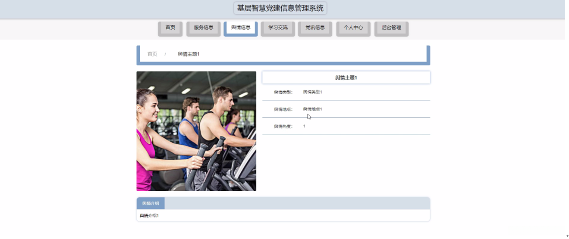
Task: Click the 舆情主题1 title heading box
Action: (346, 78)
